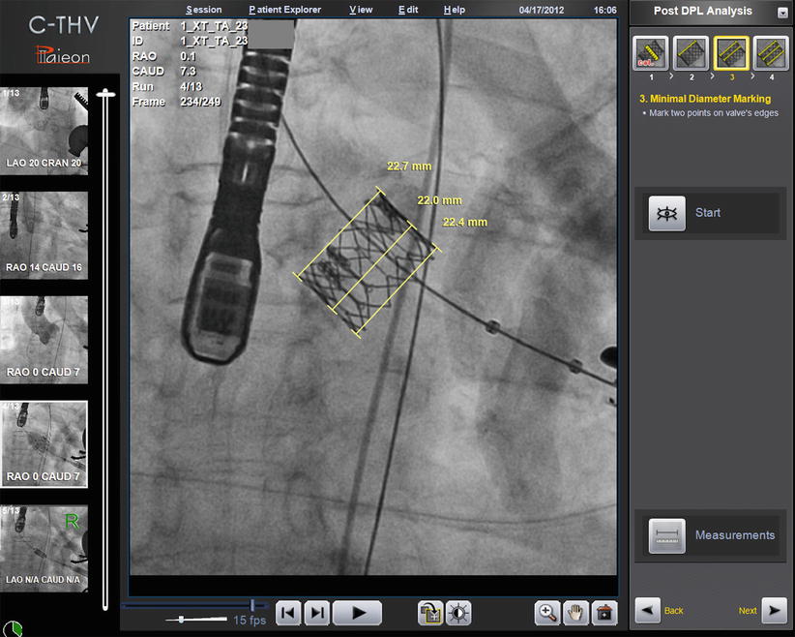Play the angiography run
The width and height of the screenshot is (795, 637).
[x=357, y=612]
